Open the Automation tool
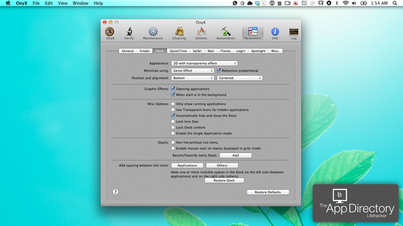The width and height of the screenshot is (403, 226). [x=225, y=33]
